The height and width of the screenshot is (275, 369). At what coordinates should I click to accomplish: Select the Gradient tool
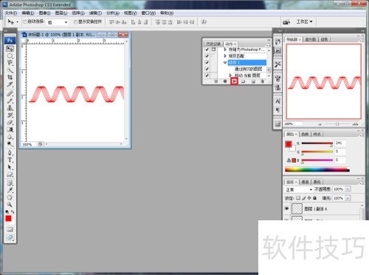click(x=10, y=129)
